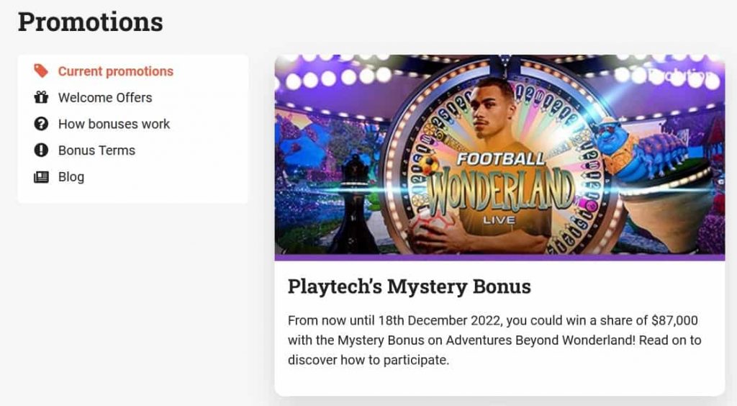Click the Football Wonderland Live logo on banner
This screenshot has width=737, height=406.
[500, 189]
